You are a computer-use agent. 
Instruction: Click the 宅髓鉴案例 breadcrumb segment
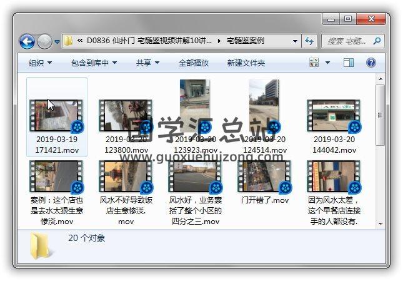point(246,41)
